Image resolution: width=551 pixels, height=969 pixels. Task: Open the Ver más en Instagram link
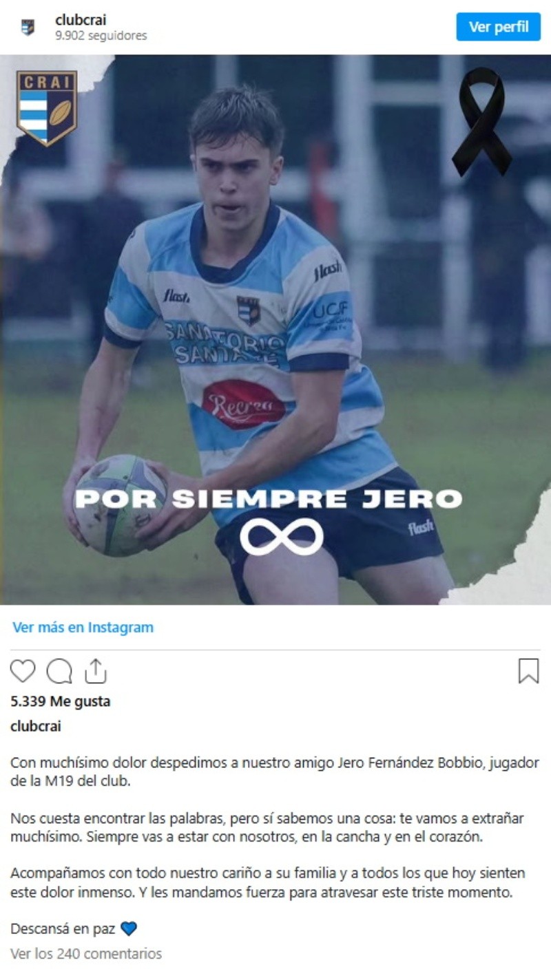click(x=83, y=628)
